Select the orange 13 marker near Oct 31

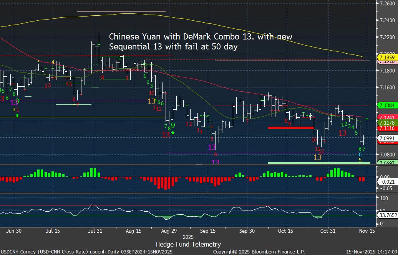point(318,157)
